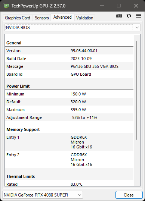The image size is (145, 201).
Task: Switch to the Sensors tab
Action: 41,18
